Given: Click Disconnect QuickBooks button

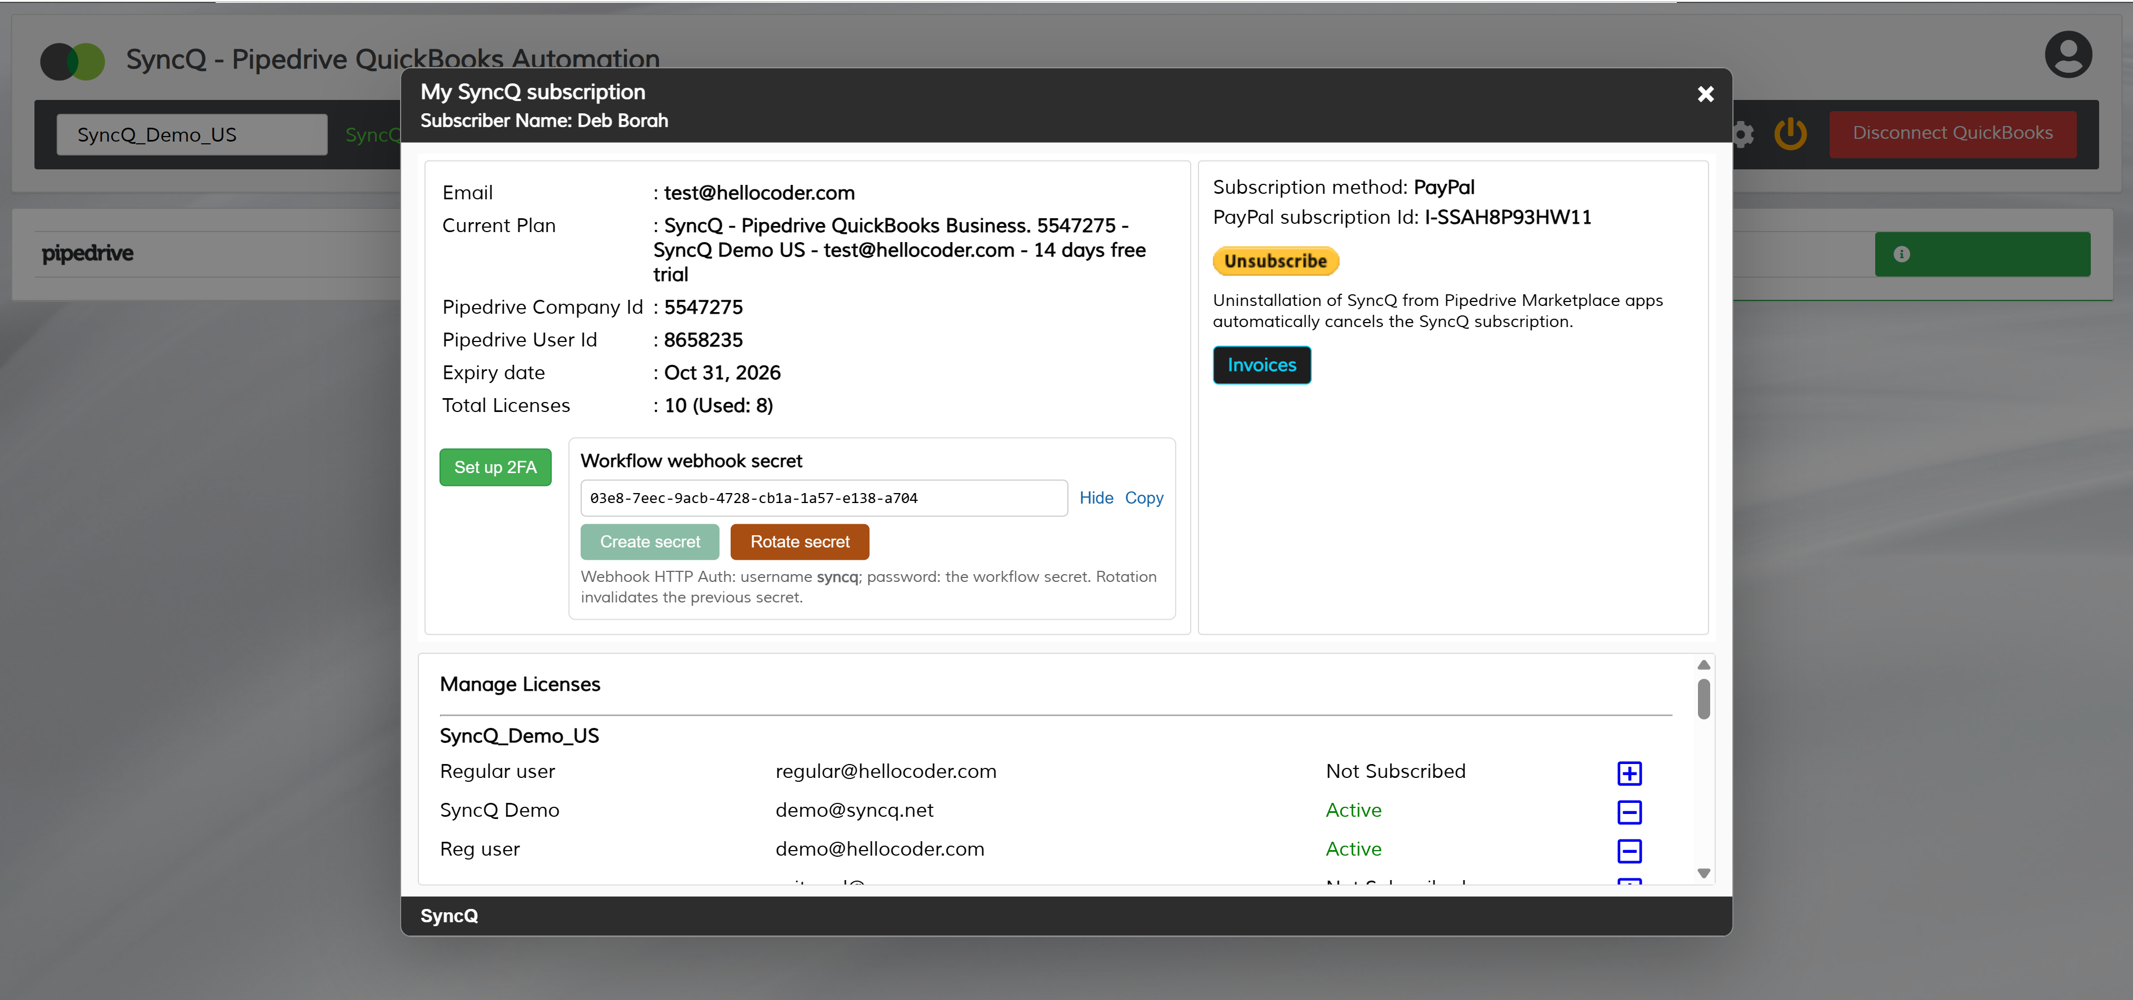Looking at the screenshot, I should (1952, 133).
